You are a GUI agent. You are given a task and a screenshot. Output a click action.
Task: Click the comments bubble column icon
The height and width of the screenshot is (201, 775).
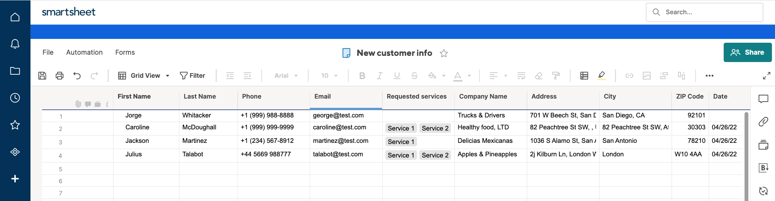88,104
